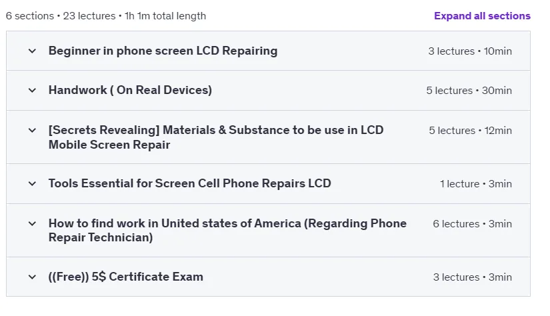Expand the Beginner in phone screen LCD Repairing section
This screenshot has height=316, width=550.
(x=163, y=51)
